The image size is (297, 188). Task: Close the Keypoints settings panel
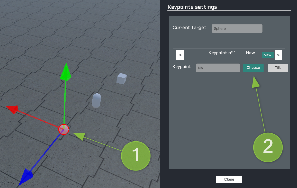point(229,179)
